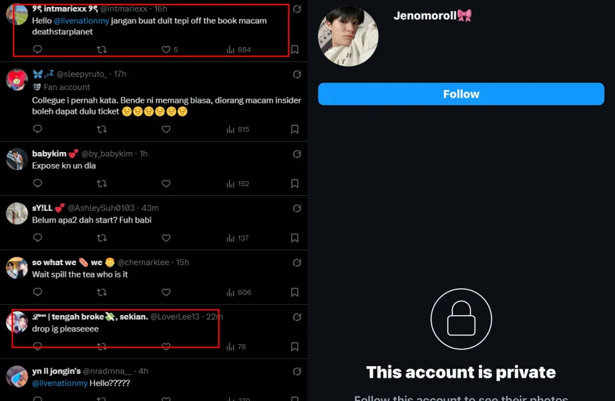Open the chemarklee profile avatar
Viewport: 615px width, 401px height.
pos(17,268)
